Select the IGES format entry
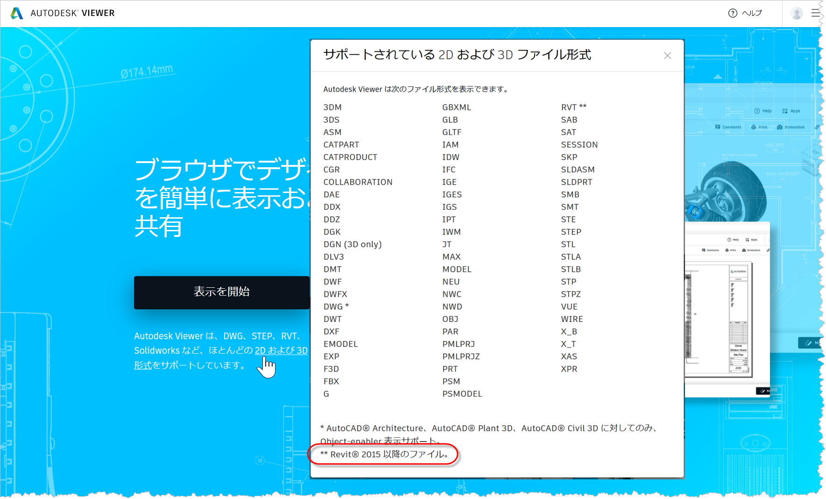The width and height of the screenshot is (826, 499). tap(452, 195)
